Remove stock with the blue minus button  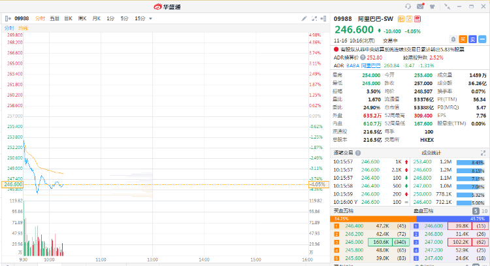tap(482, 39)
